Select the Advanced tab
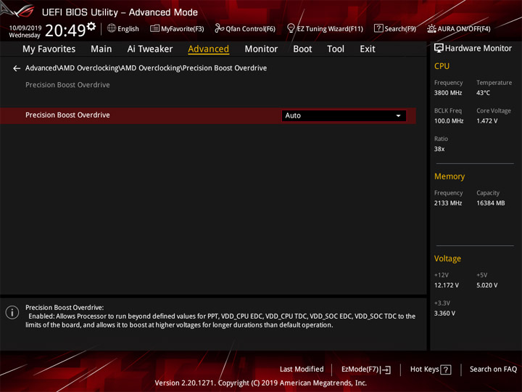The image size is (522, 392). point(208,49)
